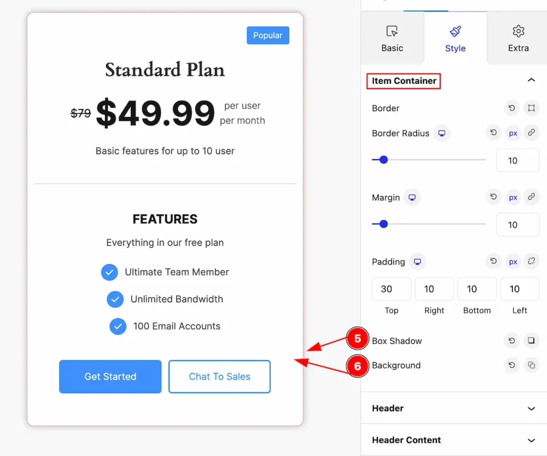Viewport: 547px width, 456px height.
Task: Reset the Border setting
Action: click(x=511, y=108)
